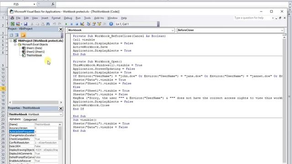
Task: Click the Find binoculars icon
Action: [x=48, y=24]
